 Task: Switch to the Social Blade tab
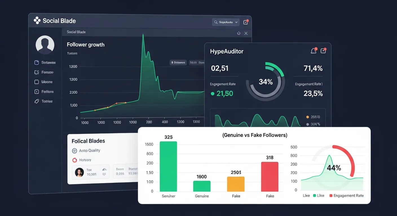(76, 32)
